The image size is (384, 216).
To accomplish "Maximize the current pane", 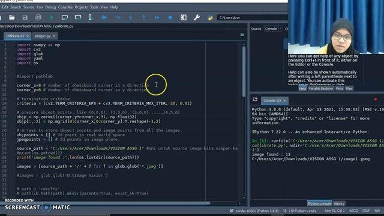I will (184, 17).
